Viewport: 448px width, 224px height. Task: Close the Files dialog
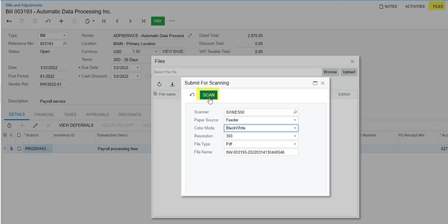coord(352,61)
